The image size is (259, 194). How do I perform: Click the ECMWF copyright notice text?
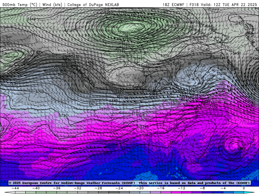tap(72, 183)
